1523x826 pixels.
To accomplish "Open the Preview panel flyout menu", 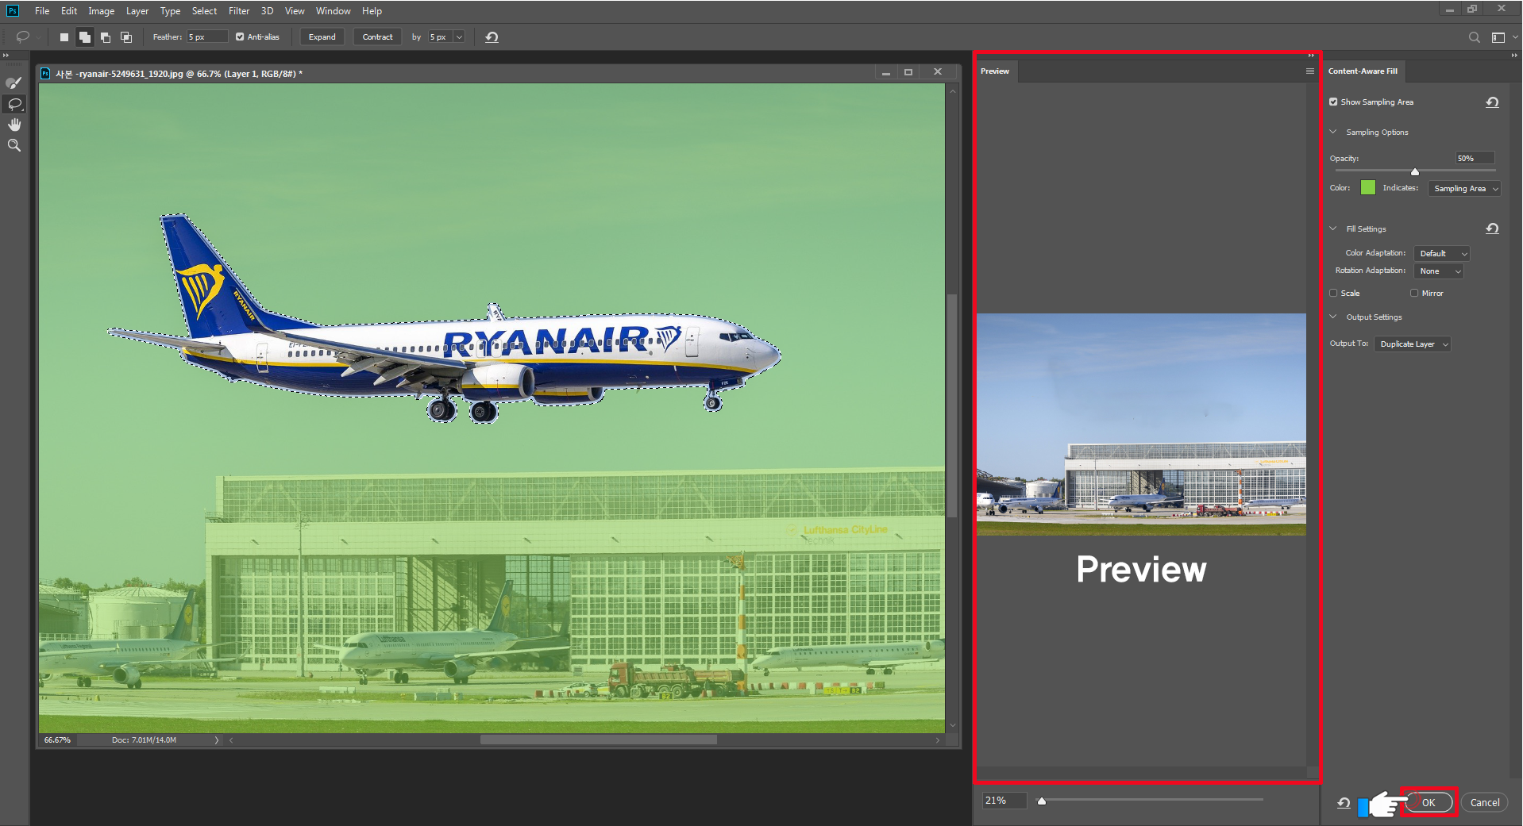I will point(1309,71).
